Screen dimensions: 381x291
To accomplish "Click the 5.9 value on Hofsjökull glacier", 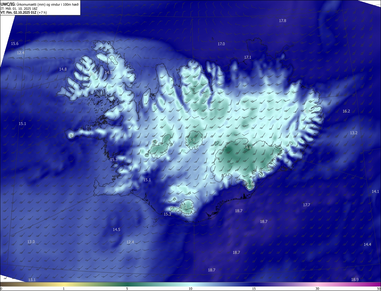I will [x=192, y=140].
